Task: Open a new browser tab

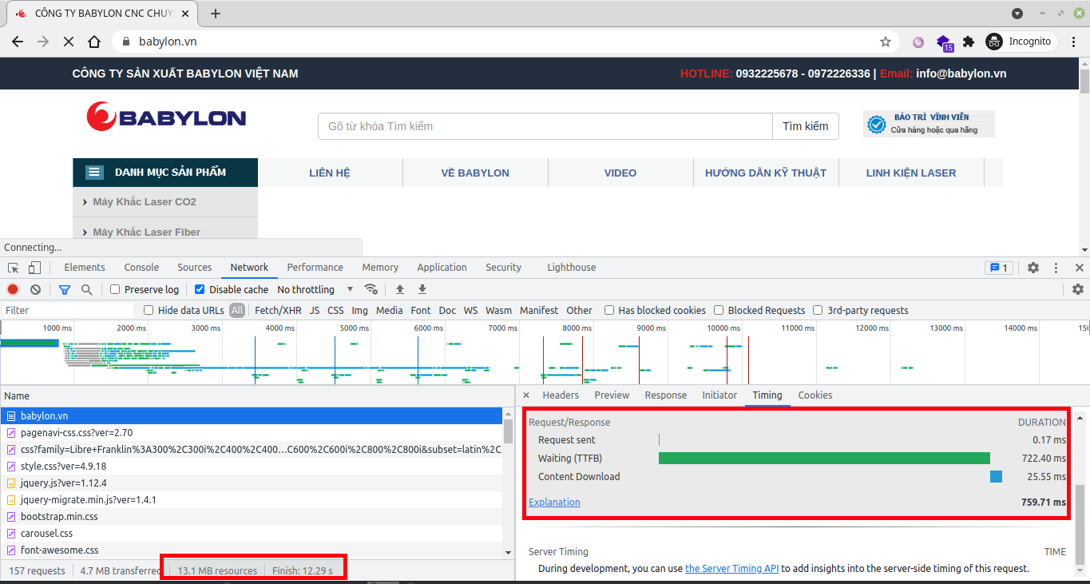Action: click(x=215, y=14)
